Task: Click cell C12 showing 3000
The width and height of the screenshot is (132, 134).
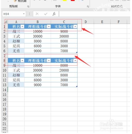Action: coord(64,80)
